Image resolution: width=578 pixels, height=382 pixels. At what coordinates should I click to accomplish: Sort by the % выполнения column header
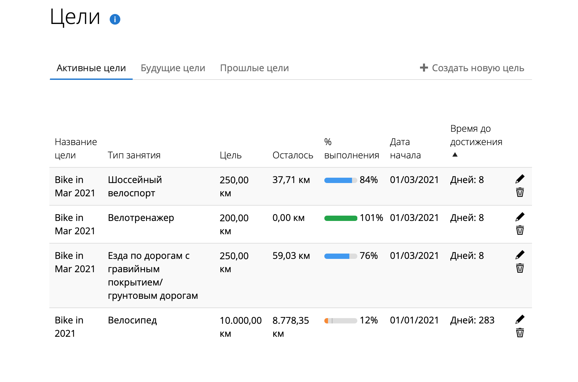(x=351, y=148)
